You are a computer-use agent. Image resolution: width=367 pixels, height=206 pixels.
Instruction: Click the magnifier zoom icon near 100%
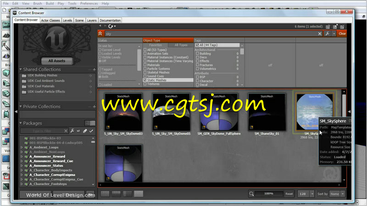click(251, 194)
